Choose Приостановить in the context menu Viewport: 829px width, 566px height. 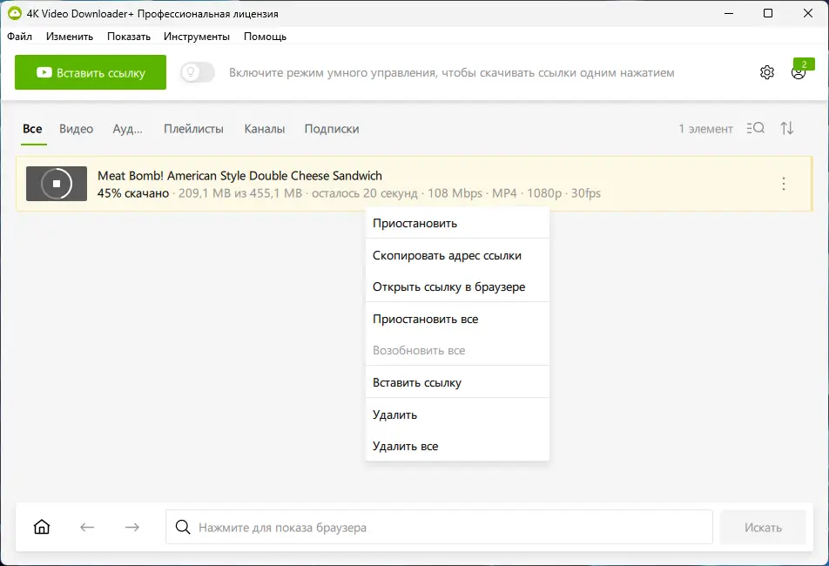pos(414,223)
